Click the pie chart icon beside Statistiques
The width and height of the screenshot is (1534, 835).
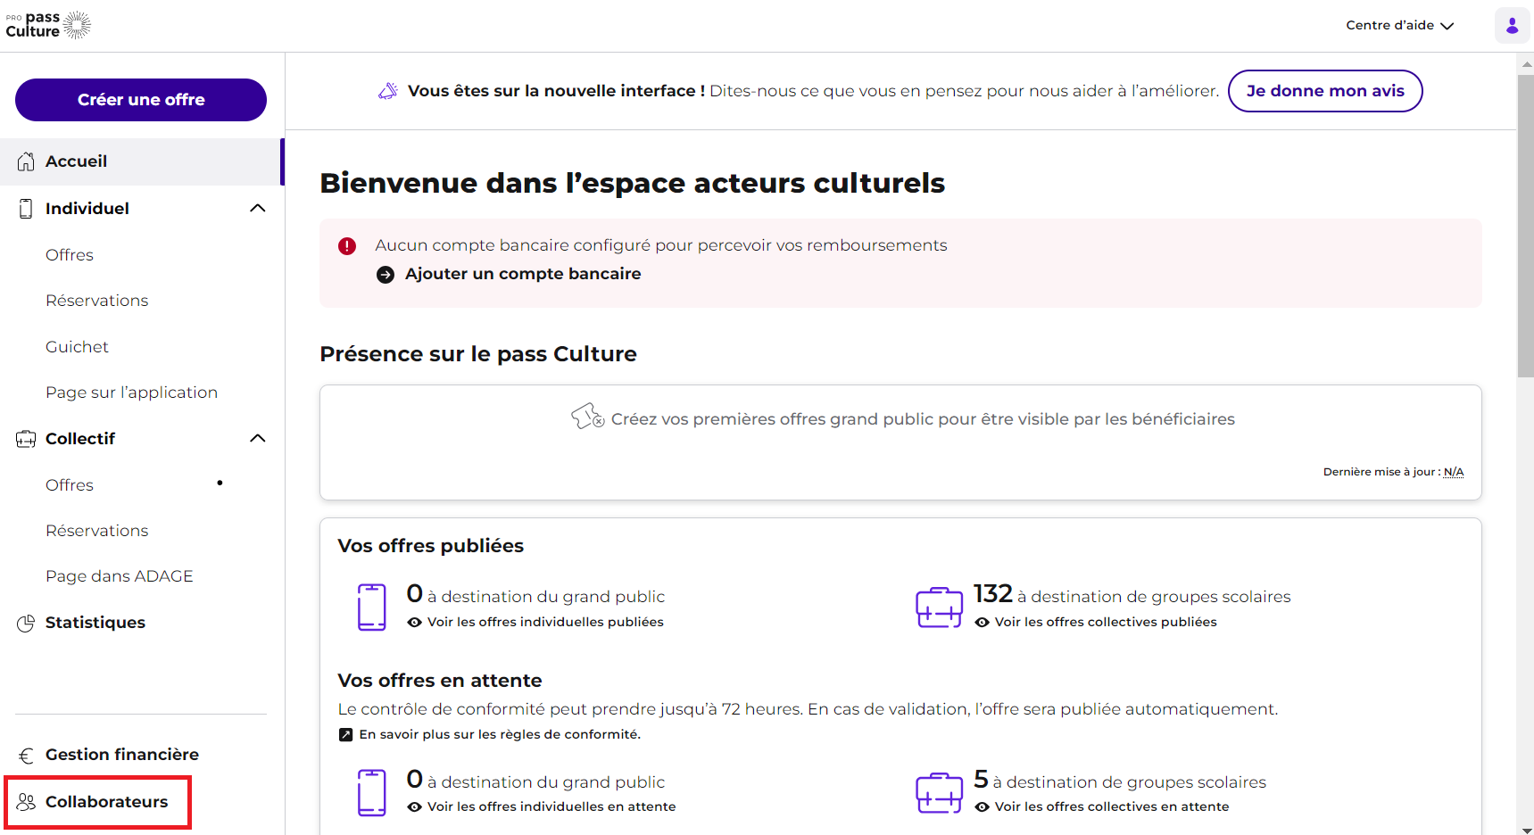tap(26, 623)
